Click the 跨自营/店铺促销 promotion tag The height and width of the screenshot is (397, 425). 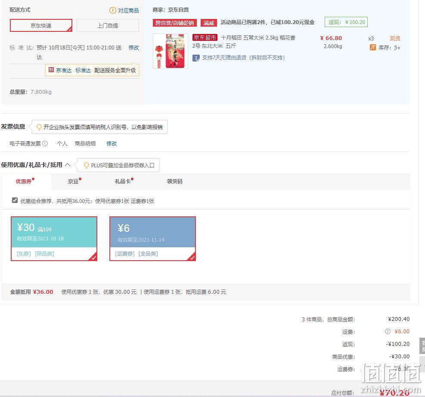174,23
